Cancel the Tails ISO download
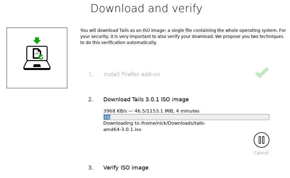This screenshot has height=178, width=290. coord(261,153)
